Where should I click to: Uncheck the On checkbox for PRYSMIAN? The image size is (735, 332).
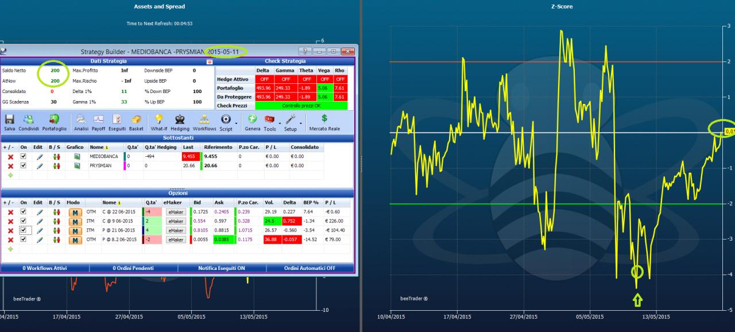click(x=24, y=165)
